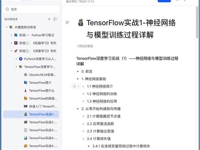
Task: Open TensorFlow实战3 document
Action: coord(43,130)
